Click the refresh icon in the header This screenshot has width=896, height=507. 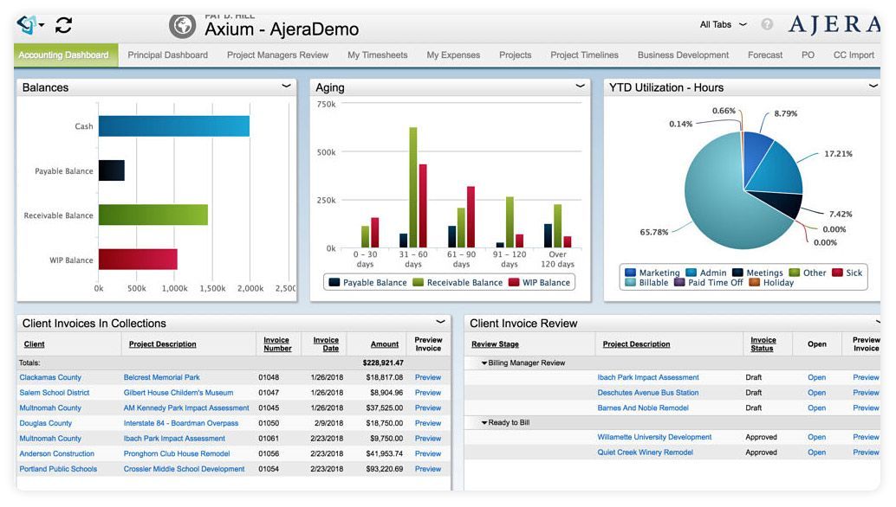pos(62,25)
